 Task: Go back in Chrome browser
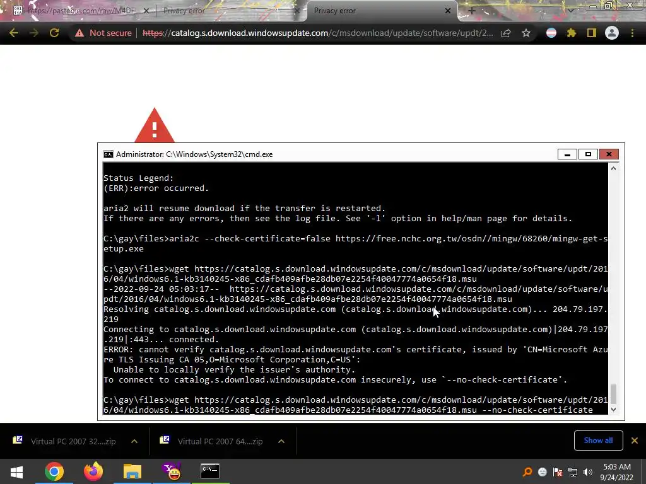pos(14,33)
